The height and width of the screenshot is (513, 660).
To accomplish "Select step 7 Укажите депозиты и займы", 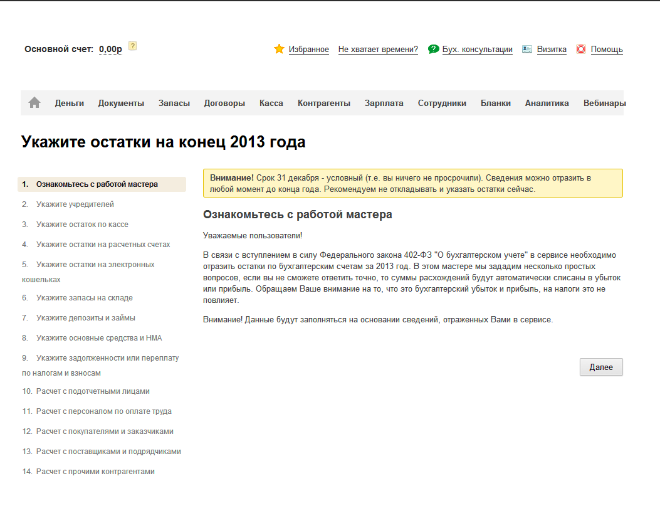I will 78,318.
